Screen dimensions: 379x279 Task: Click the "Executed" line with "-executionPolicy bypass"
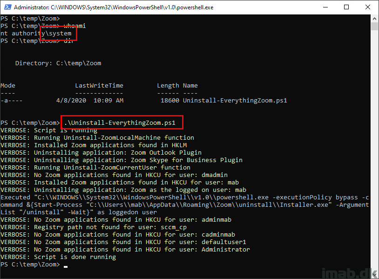[x=185, y=197]
